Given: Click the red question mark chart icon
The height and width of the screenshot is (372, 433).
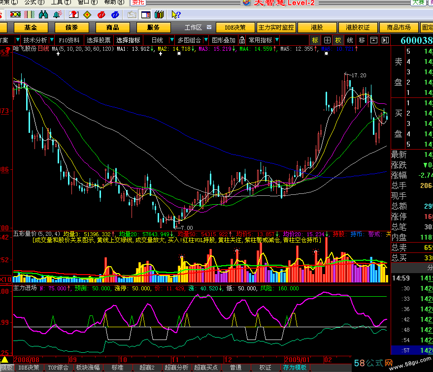Looking at the screenshot, I should coord(73,14).
